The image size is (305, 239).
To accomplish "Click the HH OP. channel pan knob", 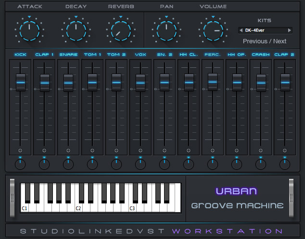I will pyautogui.click(x=237, y=164).
